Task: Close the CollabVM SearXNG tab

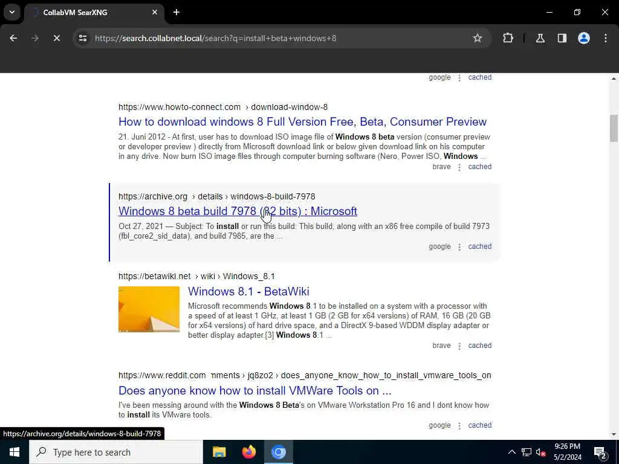Action: [x=155, y=12]
